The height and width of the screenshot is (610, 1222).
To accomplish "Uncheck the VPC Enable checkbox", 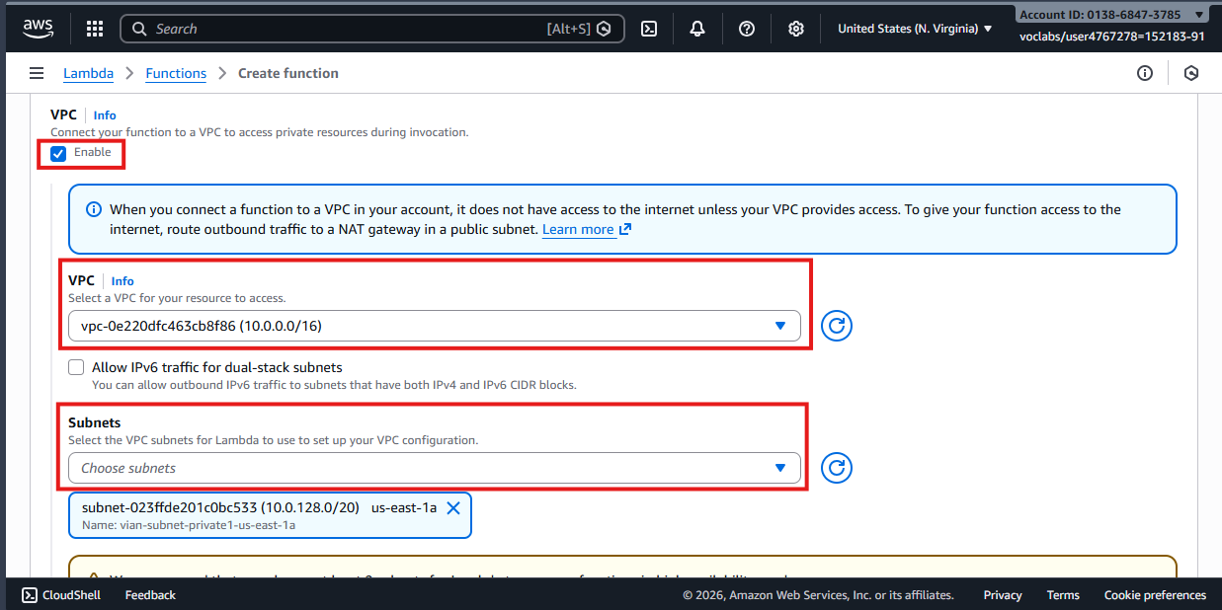I will 58,154.
